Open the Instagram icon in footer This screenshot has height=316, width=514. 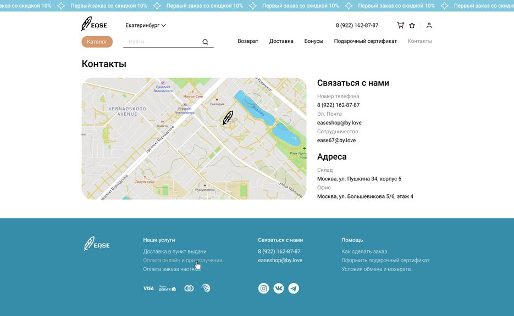click(264, 288)
